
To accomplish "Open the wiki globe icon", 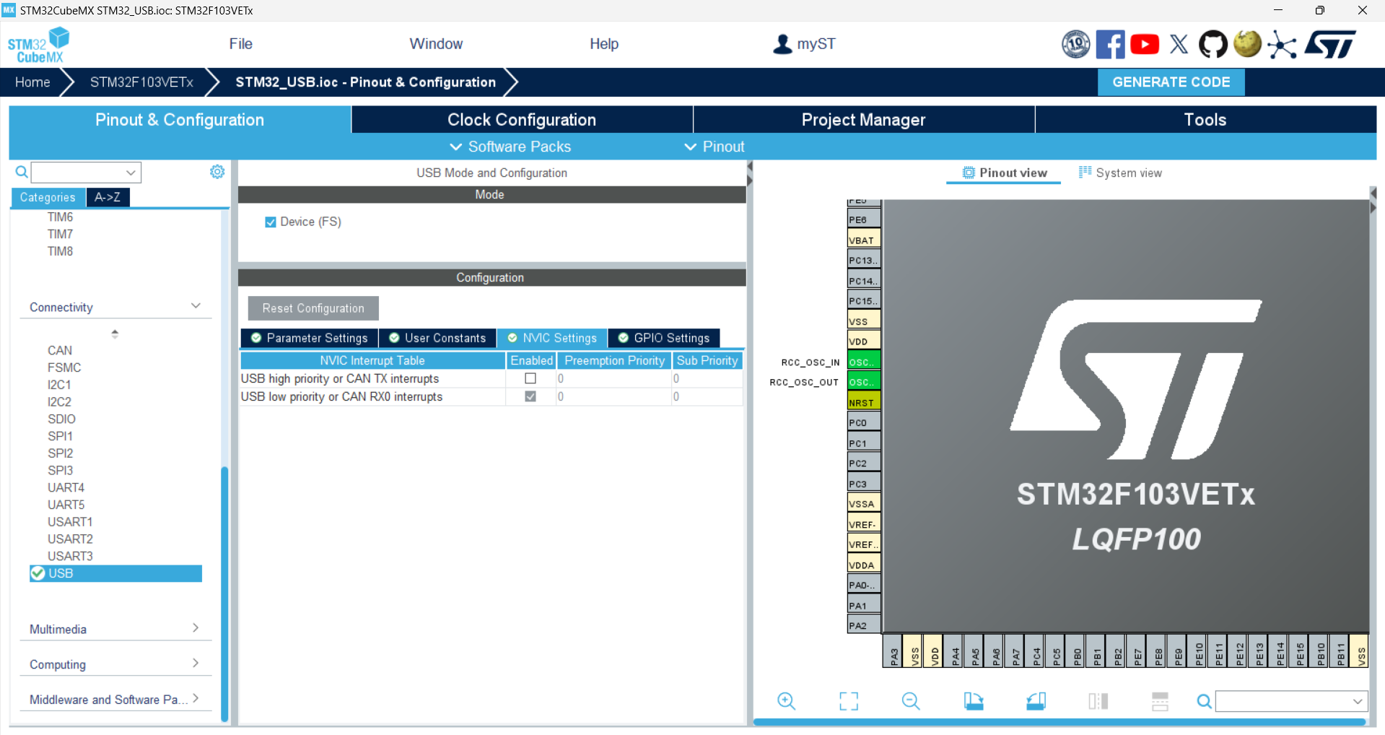I will tap(1247, 43).
